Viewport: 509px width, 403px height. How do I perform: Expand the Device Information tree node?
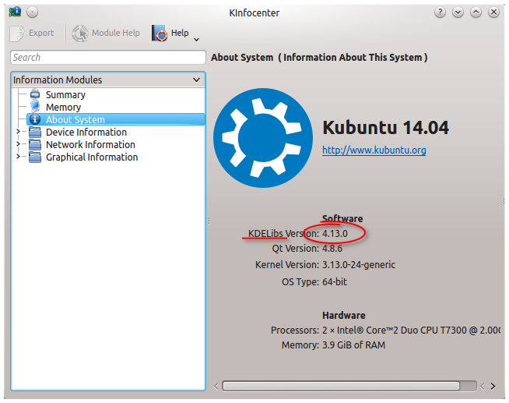pyautogui.click(x=19, y=132)
